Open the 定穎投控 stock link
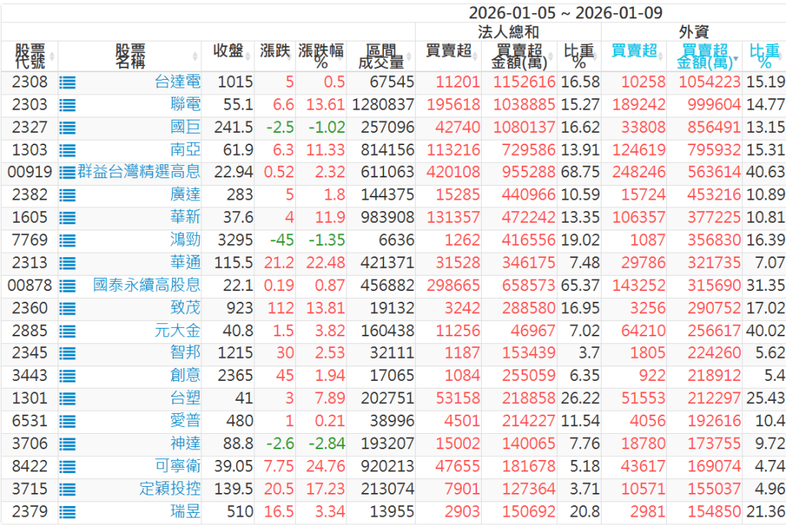This screenshot has height=526, width=786. point(170,489)
